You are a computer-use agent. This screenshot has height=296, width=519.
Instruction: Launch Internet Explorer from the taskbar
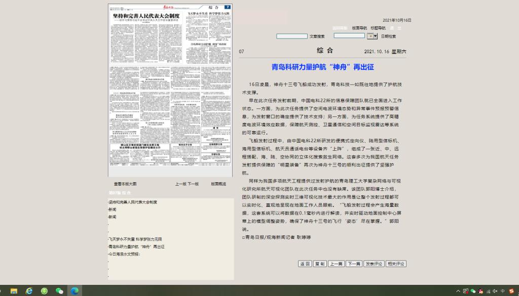(29, 291)
